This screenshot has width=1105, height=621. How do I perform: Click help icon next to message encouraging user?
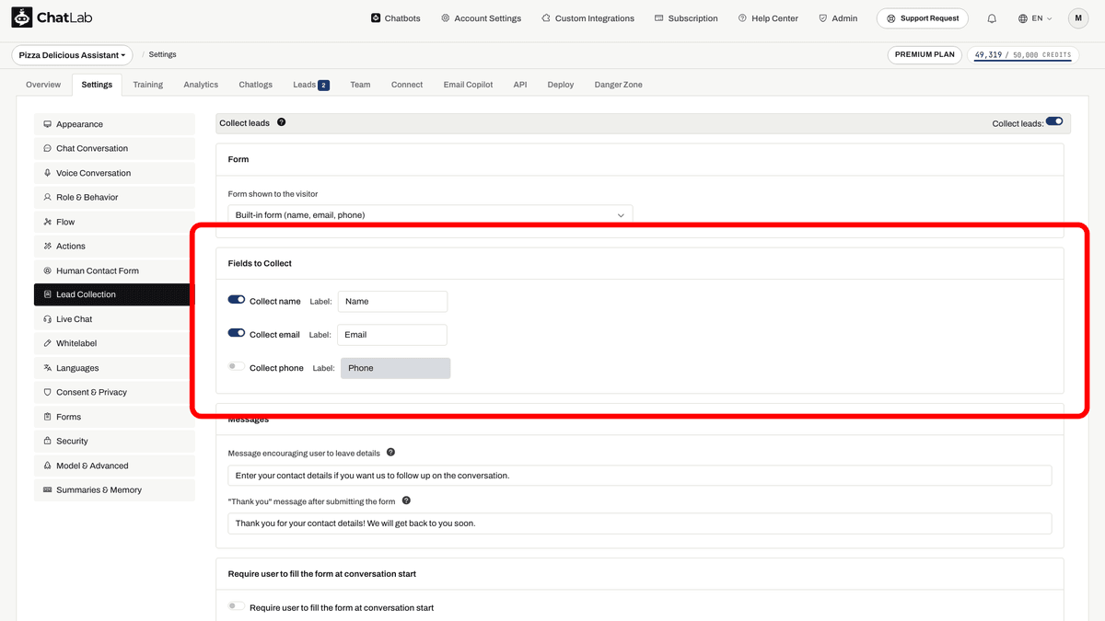click(390, 453)
